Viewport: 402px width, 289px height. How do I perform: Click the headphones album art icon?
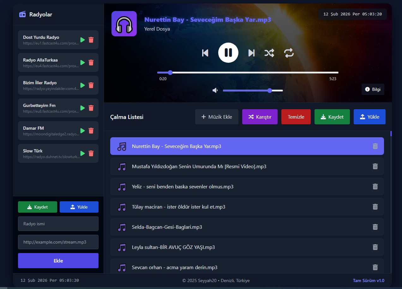tap(124, 24)
